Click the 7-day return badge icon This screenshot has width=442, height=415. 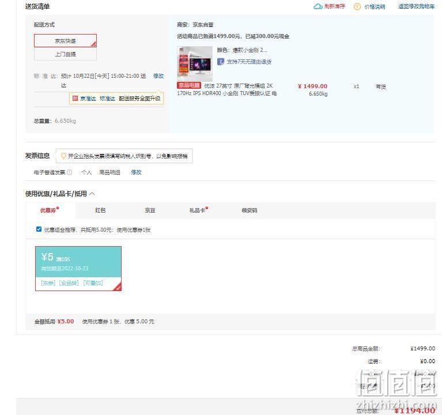(x=221, y=62)
